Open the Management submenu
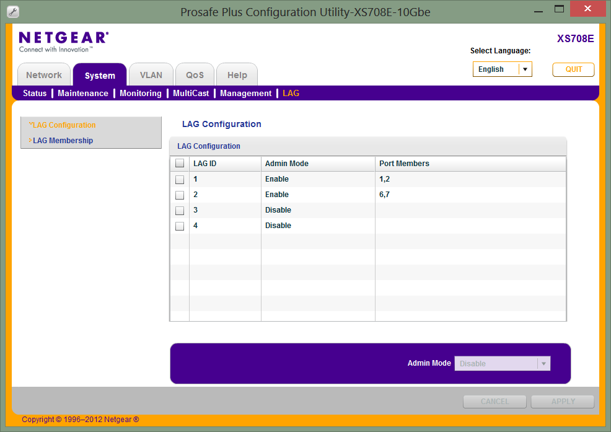611x432 pixels. click(246, 93)
